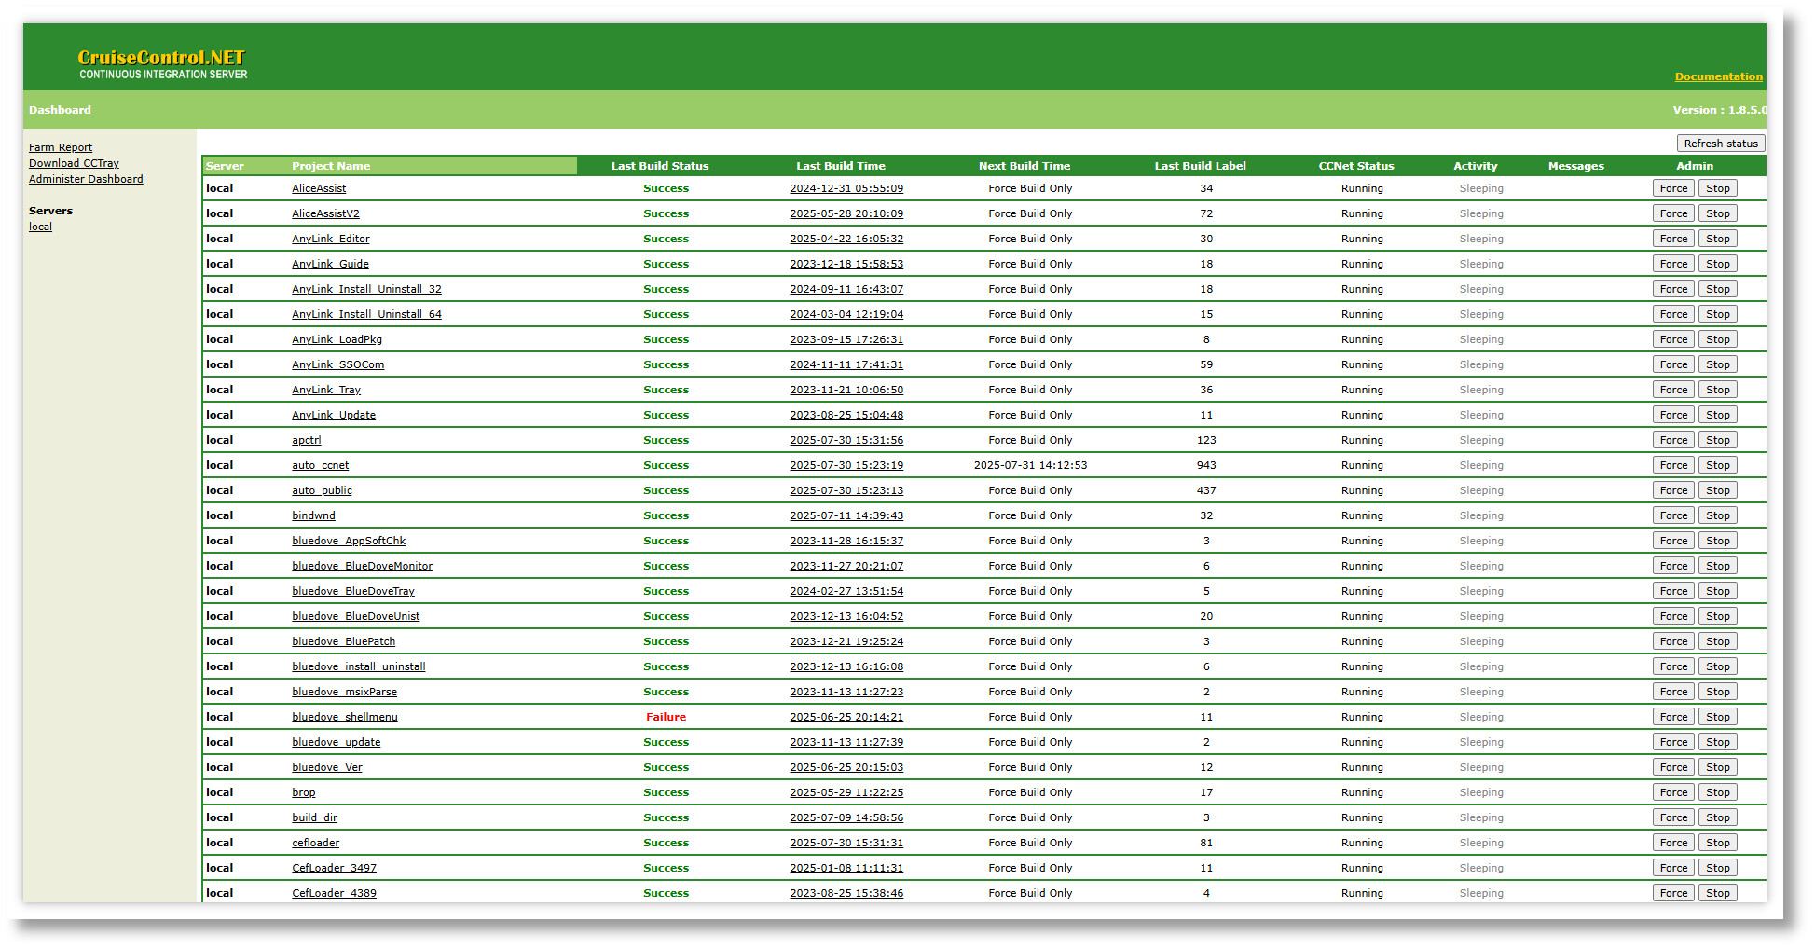Force build for AliceAssist project

pos(1673,188)
